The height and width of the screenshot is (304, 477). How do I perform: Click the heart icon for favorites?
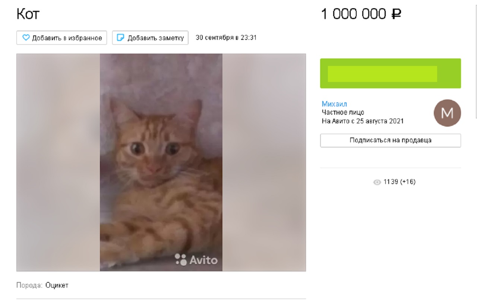pos(26,38)
